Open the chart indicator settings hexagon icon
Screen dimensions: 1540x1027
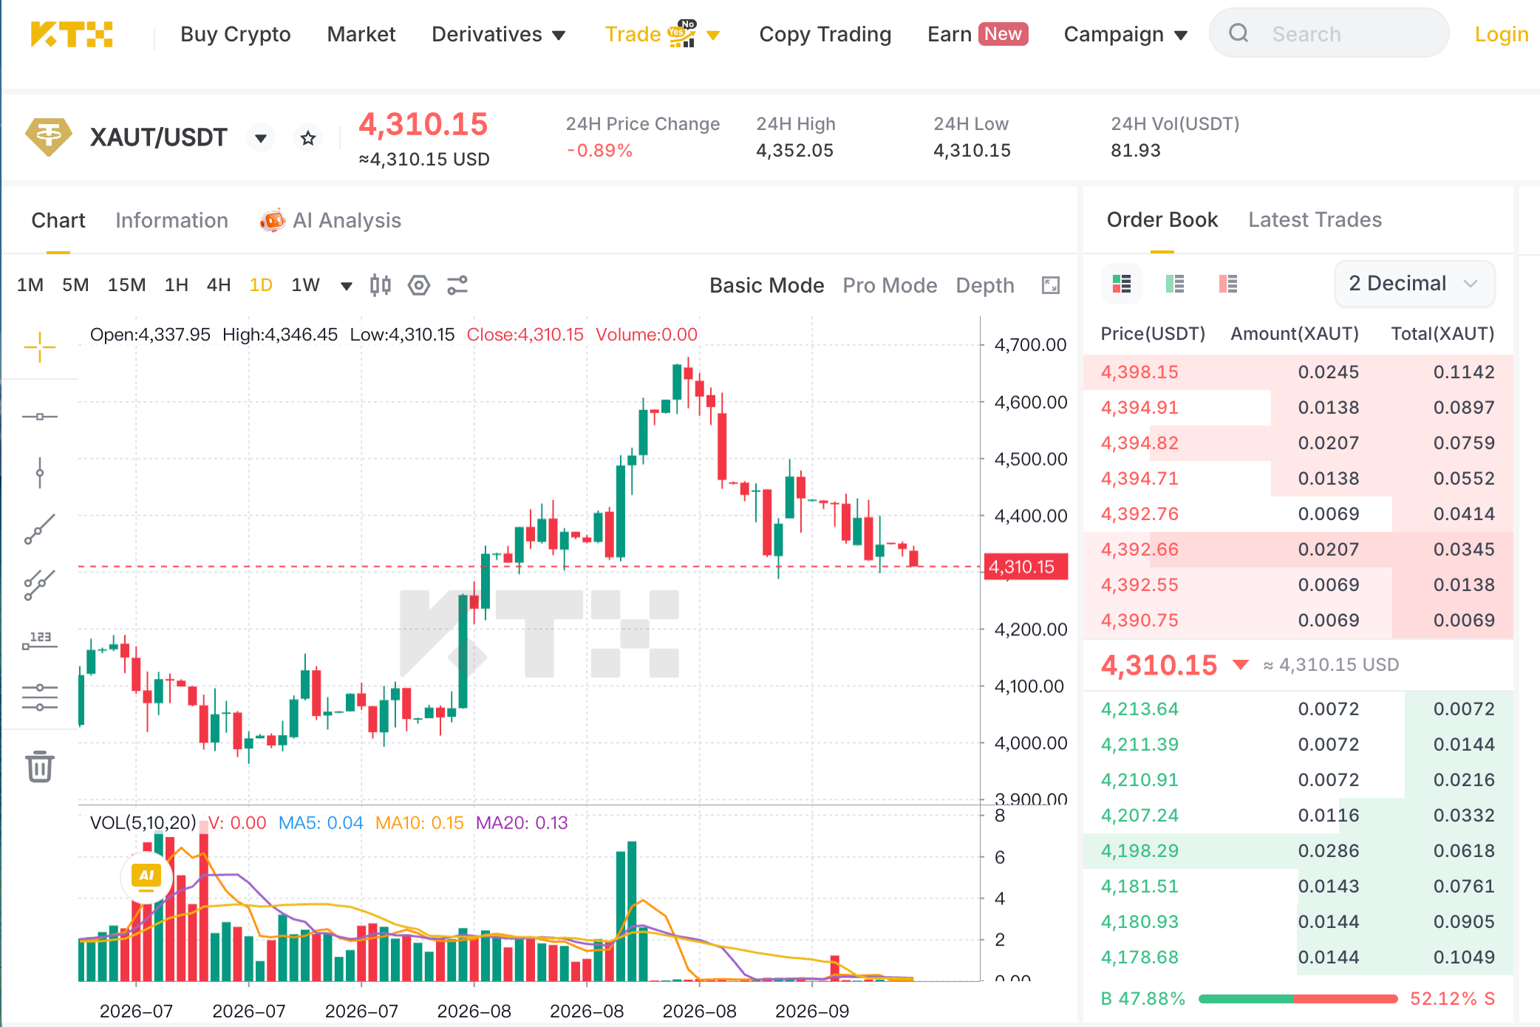coord(419,285)
